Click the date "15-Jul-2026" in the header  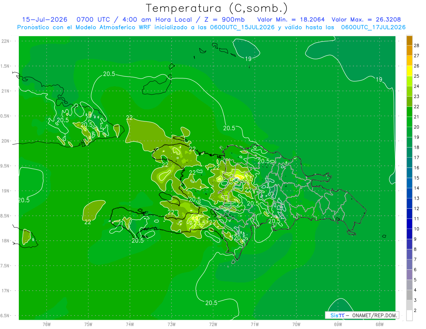pyautogui.click(x=45, y=20)
